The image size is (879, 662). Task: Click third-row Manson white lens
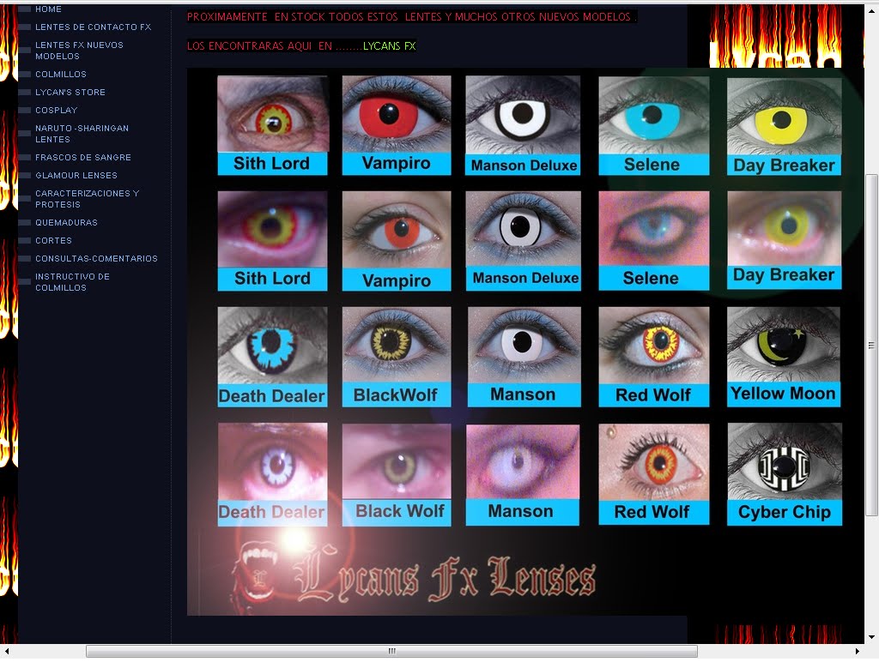(x=524, y=345)
